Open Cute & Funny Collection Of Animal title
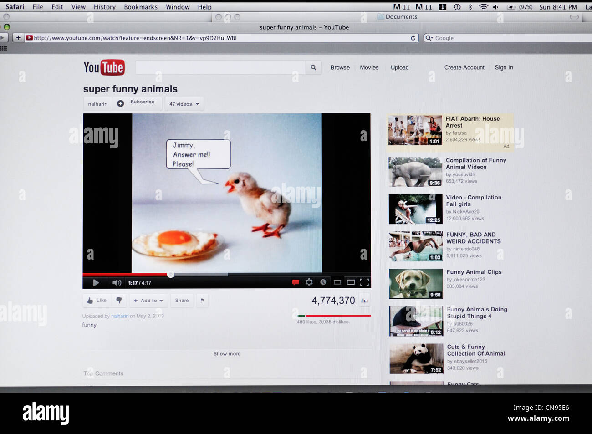 [476, 350]
